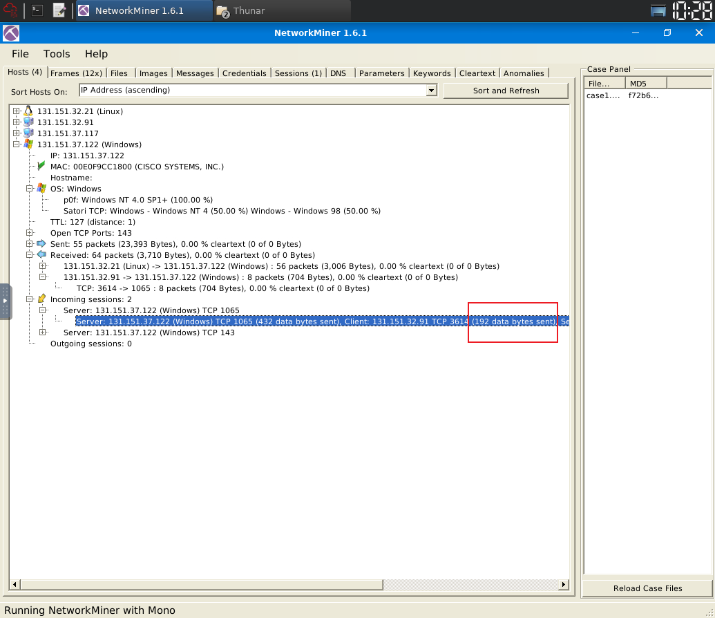Click the MD5 column header in Case Panel
This screenshot has width=715, height=618.
pos(646,83)
